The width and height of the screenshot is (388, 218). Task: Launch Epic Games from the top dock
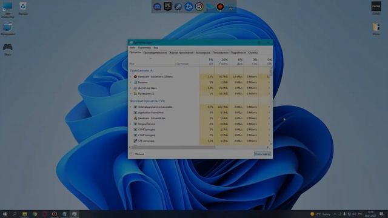(167, 7)
